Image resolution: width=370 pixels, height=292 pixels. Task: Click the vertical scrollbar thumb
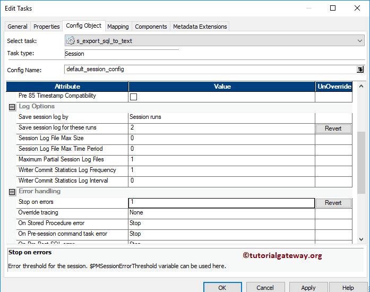361,162
